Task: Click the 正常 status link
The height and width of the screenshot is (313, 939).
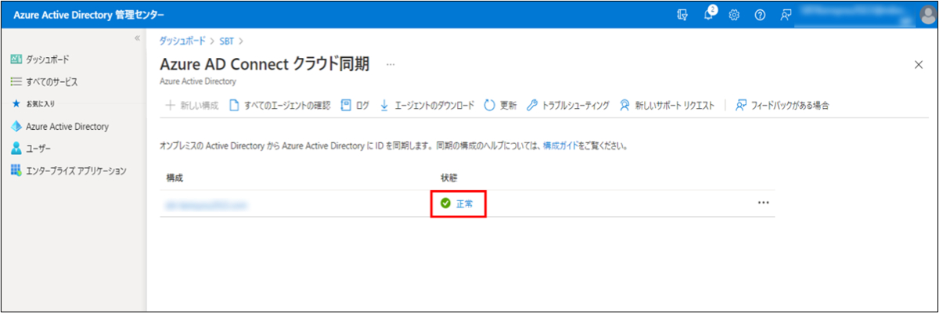Action: (465, 203)
